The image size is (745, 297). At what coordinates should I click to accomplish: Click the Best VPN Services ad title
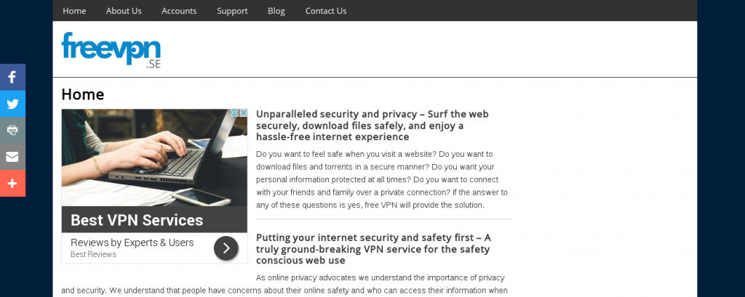(x=137, y=220)
